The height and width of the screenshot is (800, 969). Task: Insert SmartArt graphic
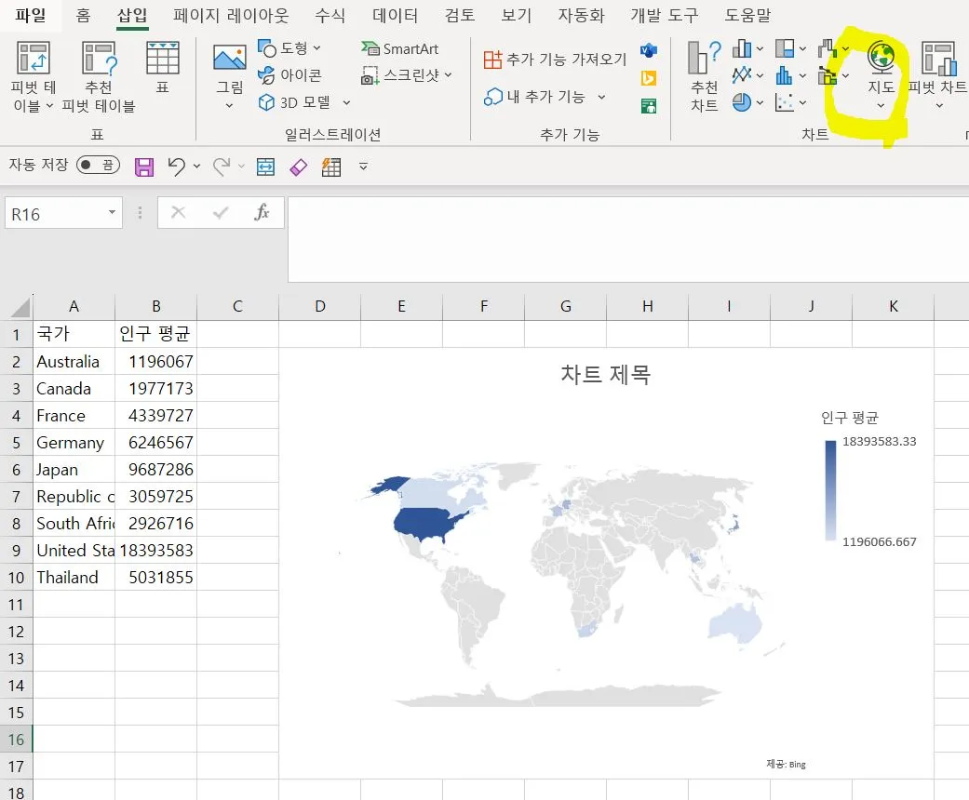coord(400,48)
